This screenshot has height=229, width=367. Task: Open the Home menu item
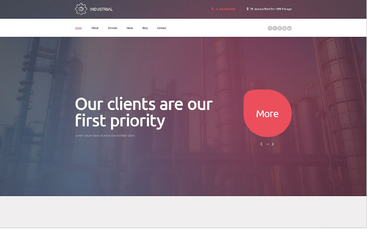pos(78,28)
